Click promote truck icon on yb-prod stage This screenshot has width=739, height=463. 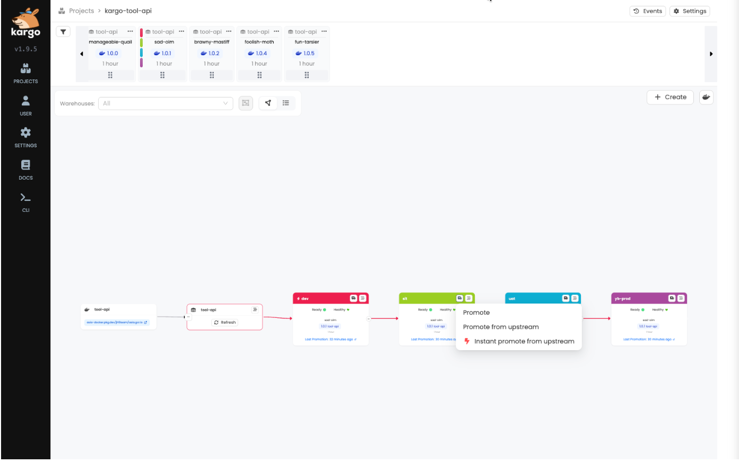[x=672, y=298]
